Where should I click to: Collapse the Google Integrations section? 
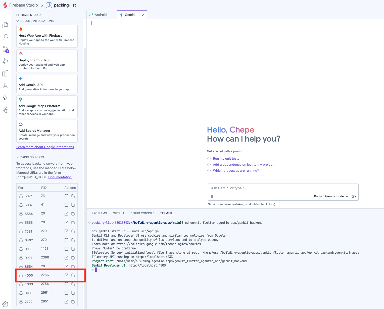35,21
